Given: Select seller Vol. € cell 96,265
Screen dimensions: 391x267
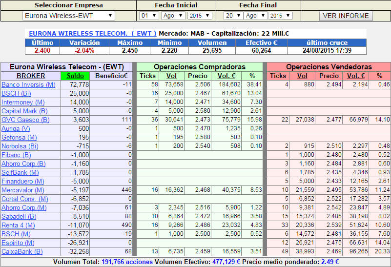Looking at the screenshot, I should coord(355,251).
